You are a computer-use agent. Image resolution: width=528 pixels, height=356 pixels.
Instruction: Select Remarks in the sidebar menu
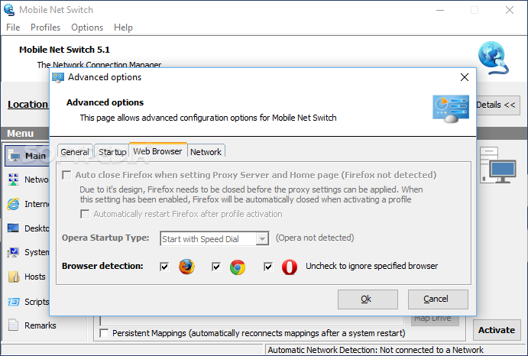pyautogui.click(x=40, y=325)
